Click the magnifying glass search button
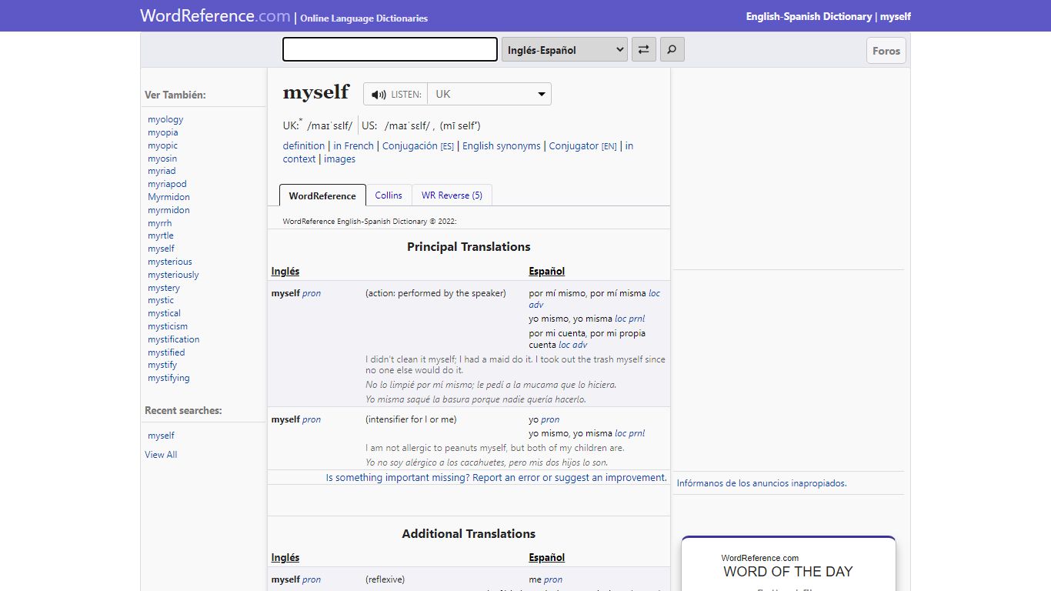 click(672, 50)
